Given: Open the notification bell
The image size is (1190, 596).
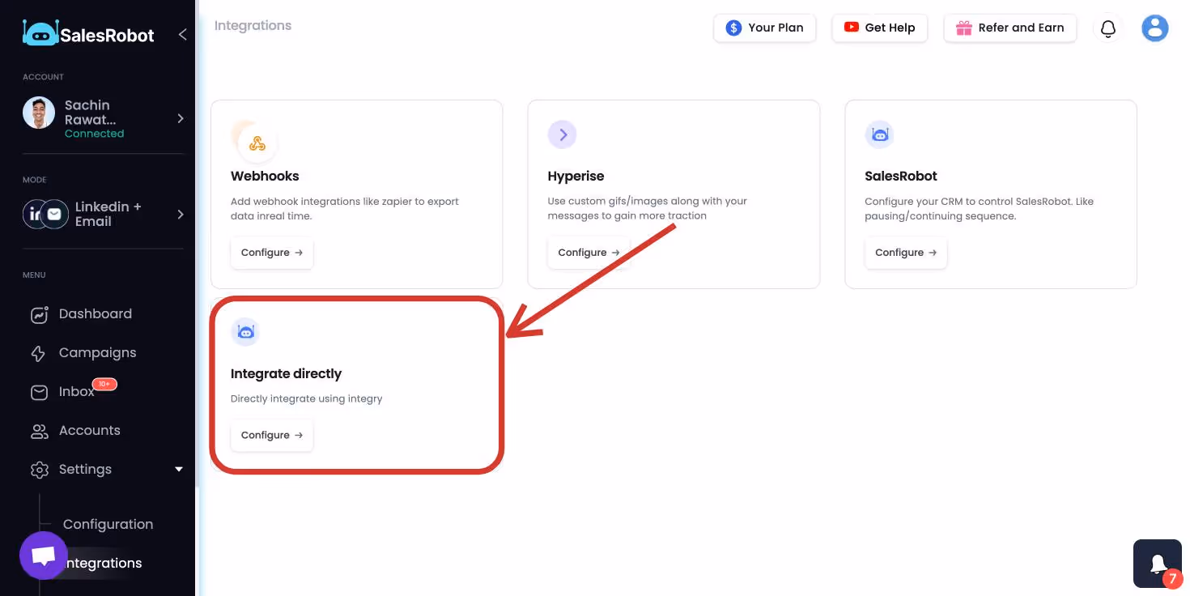Looking at the screenshot, I should pyautogui.click(x=1108, y=28).
